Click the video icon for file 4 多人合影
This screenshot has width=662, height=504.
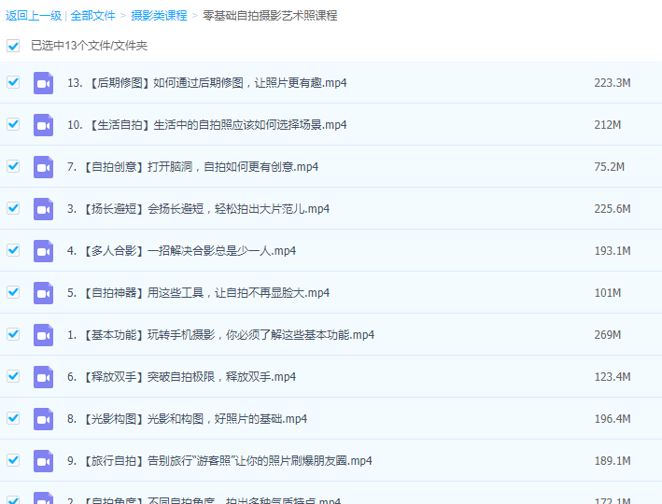44,251
